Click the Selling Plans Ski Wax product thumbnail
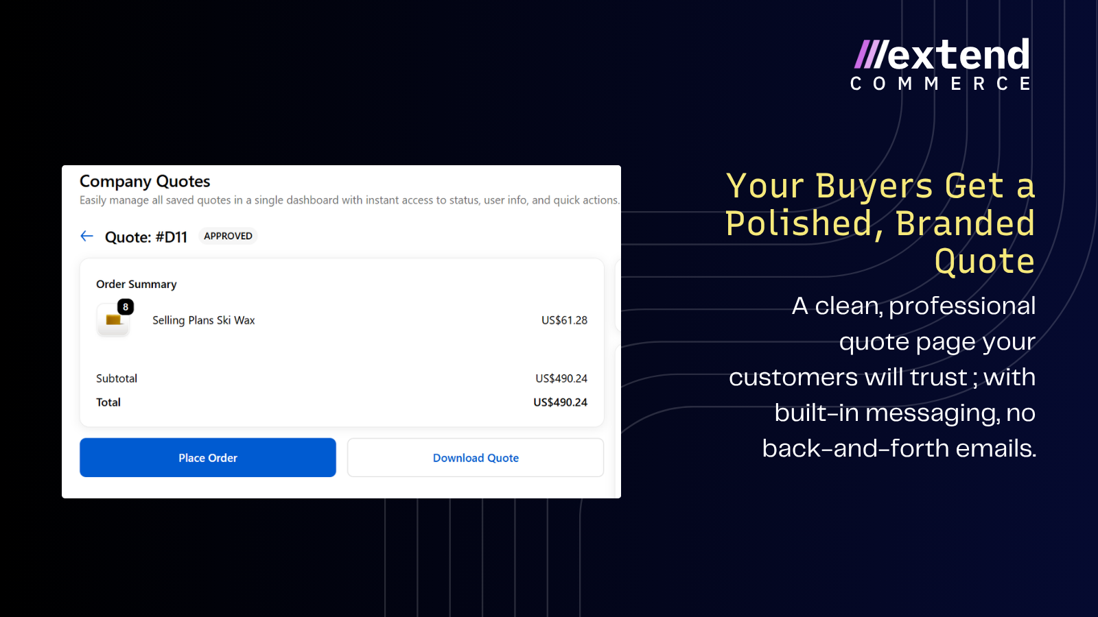The height and width of the screenshot is (617, 1098). [113, 320]
